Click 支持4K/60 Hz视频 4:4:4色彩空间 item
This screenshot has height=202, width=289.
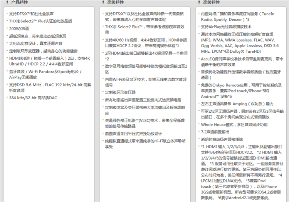[x=146, y=43]
